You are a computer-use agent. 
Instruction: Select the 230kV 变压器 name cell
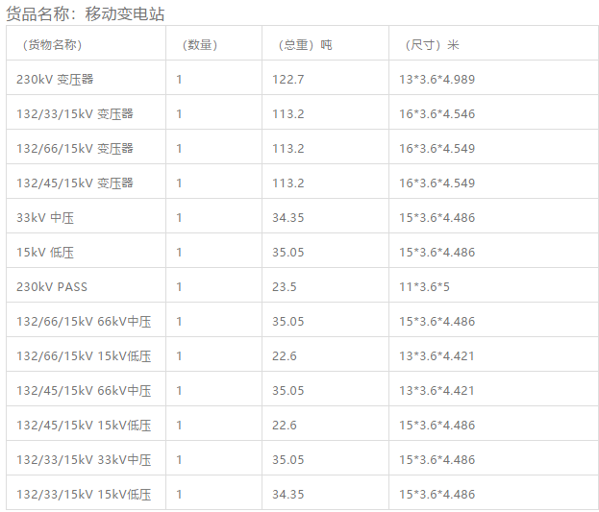tap(55, 80)
